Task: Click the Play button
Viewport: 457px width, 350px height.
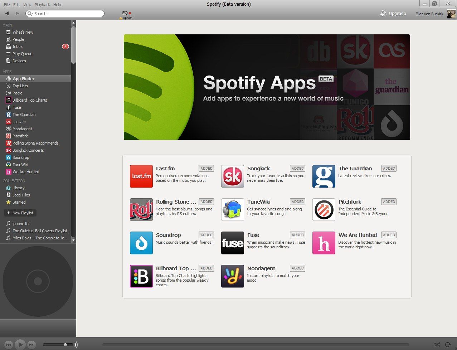Action: pyautogui.click(x=20, y=345)
